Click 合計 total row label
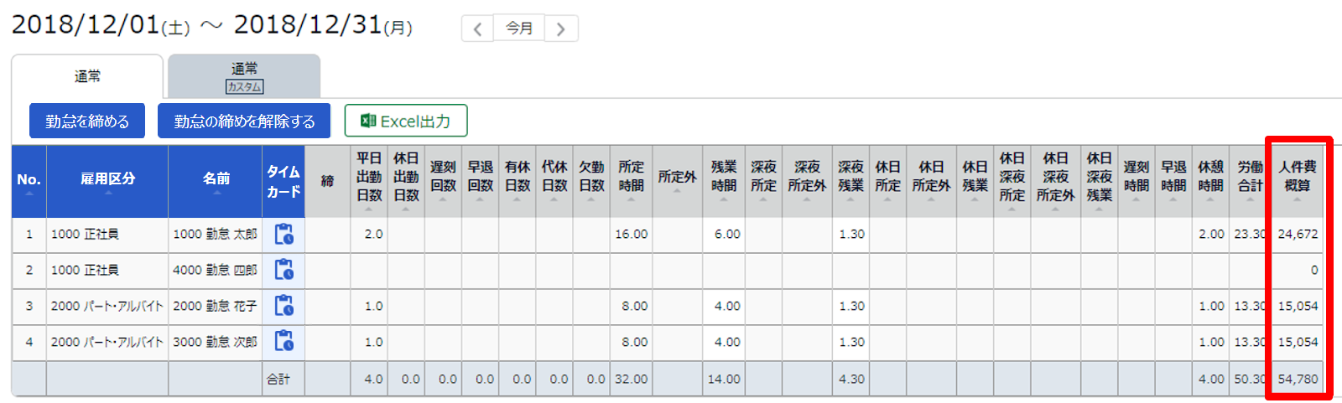The width and height of the screenshot is (1342, 403). [278, 379]
